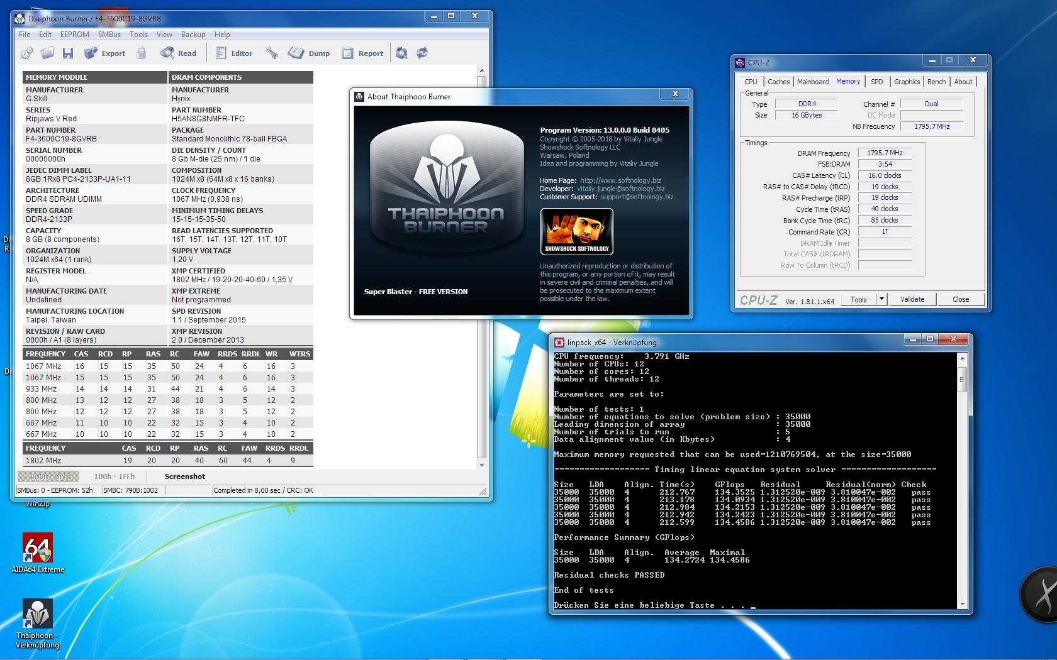Image resolution: width=1057 pixels, height=660 pixels.
Task: Click the wrench tool icon
Action: point(272,53)
